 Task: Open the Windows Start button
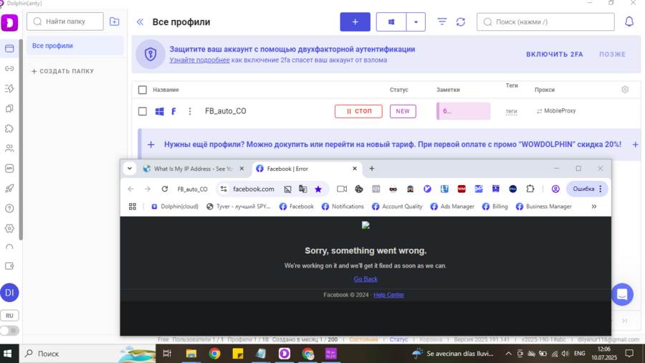point(8,354)
